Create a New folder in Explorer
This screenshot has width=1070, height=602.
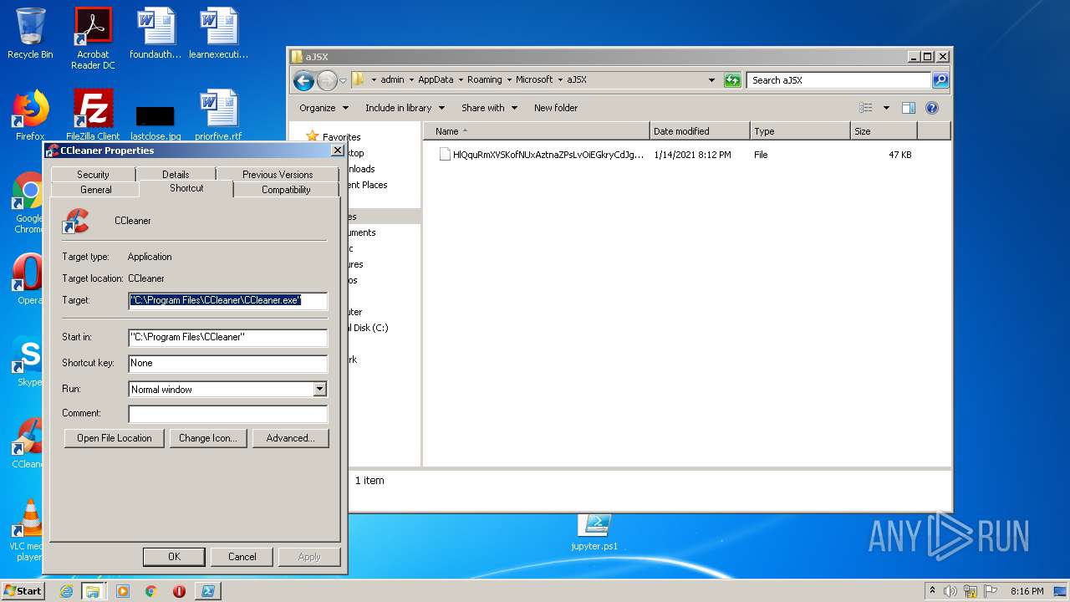coord(556,108)
